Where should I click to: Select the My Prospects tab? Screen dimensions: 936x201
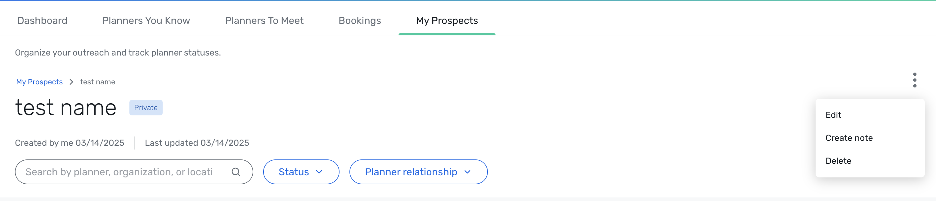coord(447,21)
